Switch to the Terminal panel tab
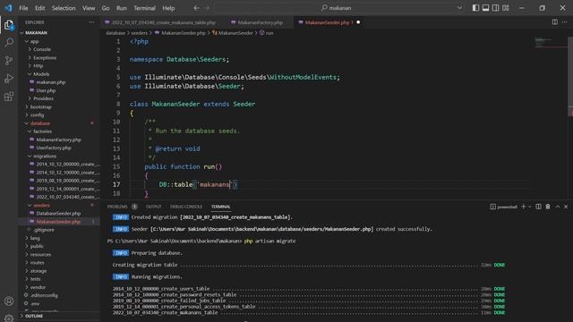Screen dimensions: 573x322 pyautogui.click(x=221, y=207)
